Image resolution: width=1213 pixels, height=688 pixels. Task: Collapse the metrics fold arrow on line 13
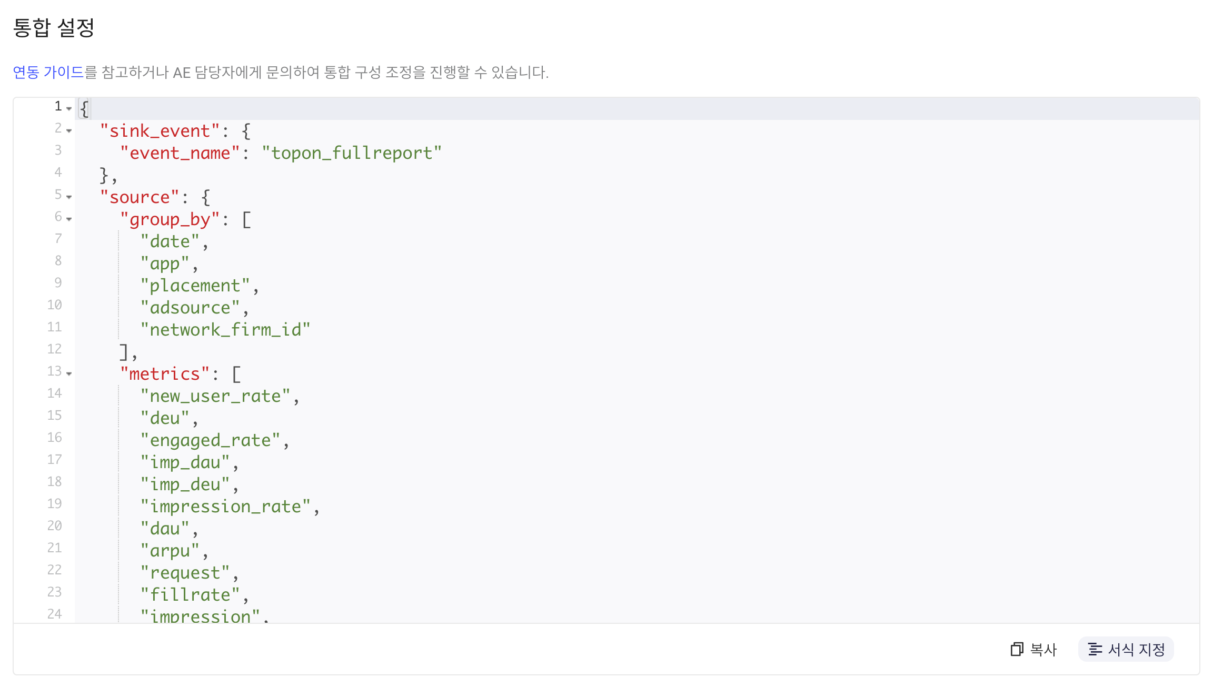pos(69,373)
